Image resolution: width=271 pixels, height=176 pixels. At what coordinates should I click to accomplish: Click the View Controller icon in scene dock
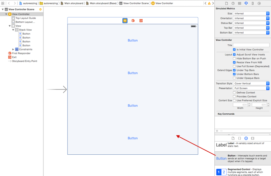125,21
